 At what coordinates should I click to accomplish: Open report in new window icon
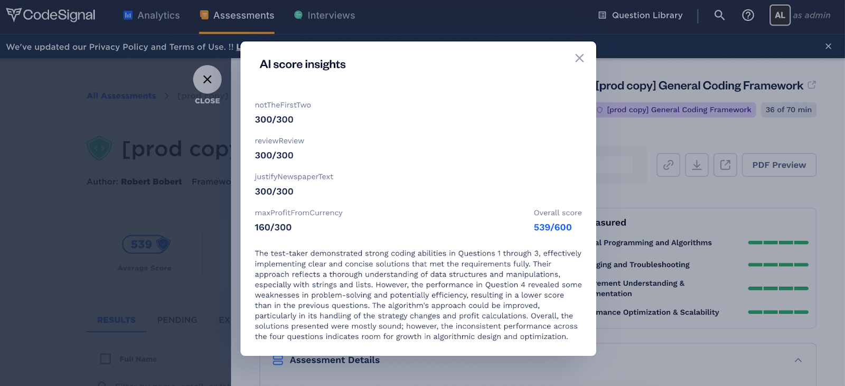pos(725,165)
